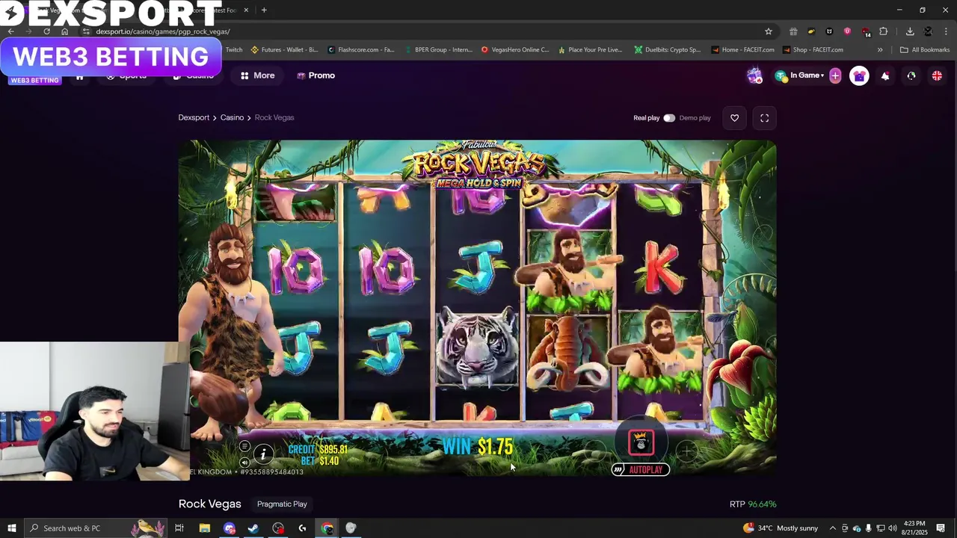The width and height of the screenshot is (957, 538).
Task: Open a new Chrome tab
Action: 264,10
